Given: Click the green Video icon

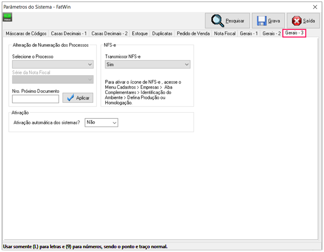Looking at the screenshot, I should [x=8, y=17].
